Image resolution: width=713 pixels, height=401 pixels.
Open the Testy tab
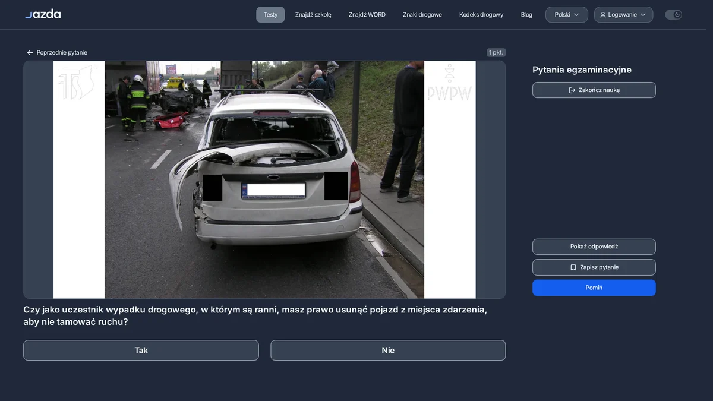pos(270,15)
